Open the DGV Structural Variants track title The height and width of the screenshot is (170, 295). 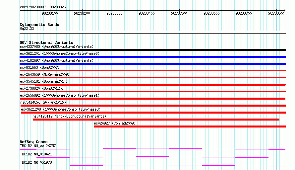(46, 42)
